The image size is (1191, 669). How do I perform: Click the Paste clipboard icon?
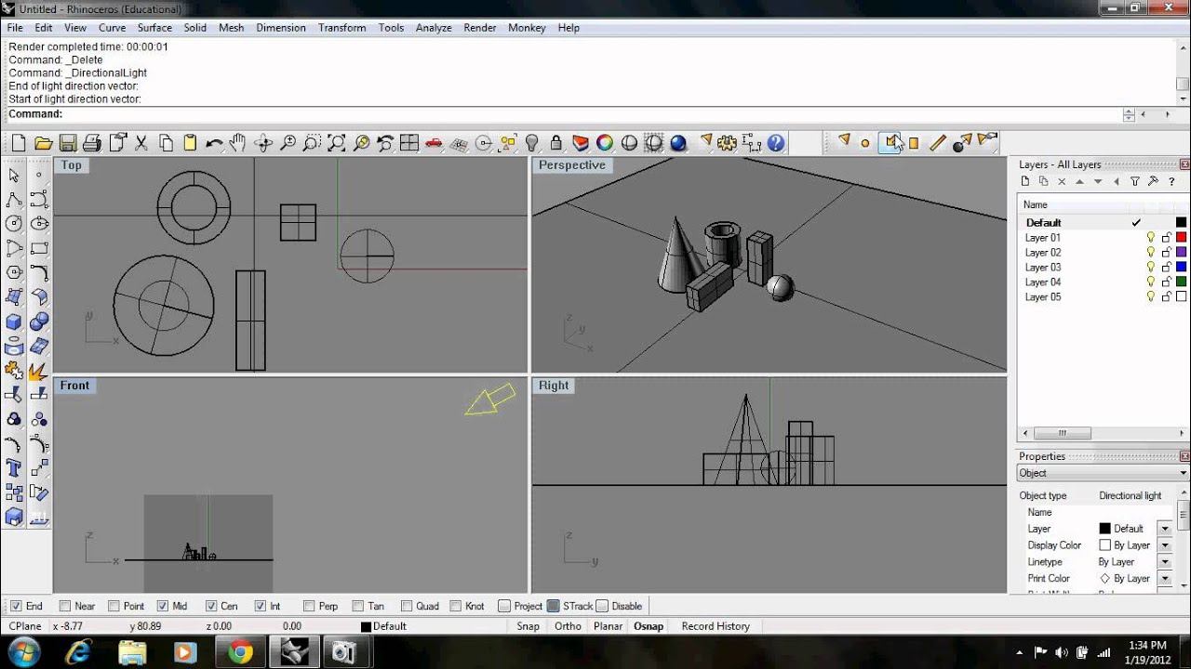(190, 143)
